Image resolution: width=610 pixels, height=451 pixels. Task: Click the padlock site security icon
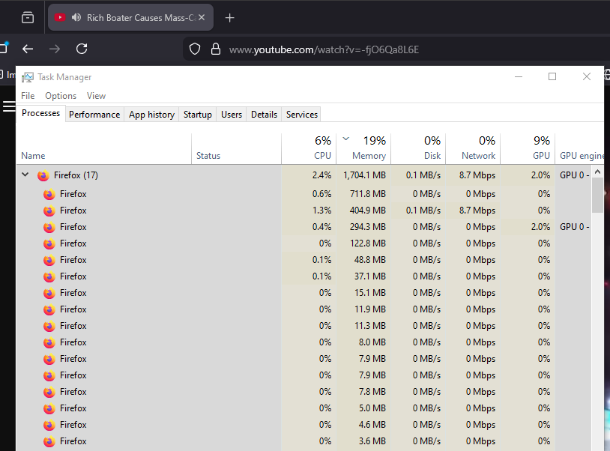click(x=216, y=49)
